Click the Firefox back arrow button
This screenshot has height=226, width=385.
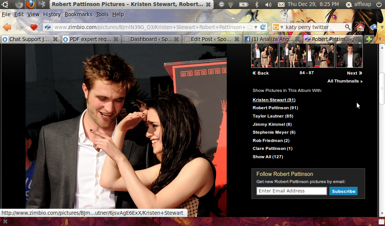click(7, 27)
